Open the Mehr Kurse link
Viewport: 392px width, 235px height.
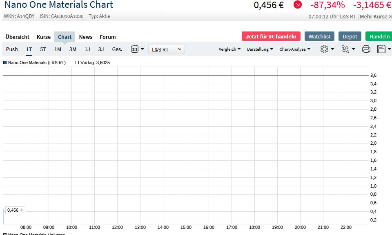pos(376,16)
